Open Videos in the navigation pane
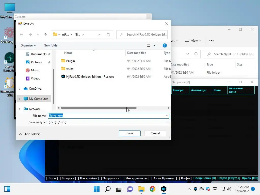The width and height of the screenshot is (260, 195). tap(35, 78)
